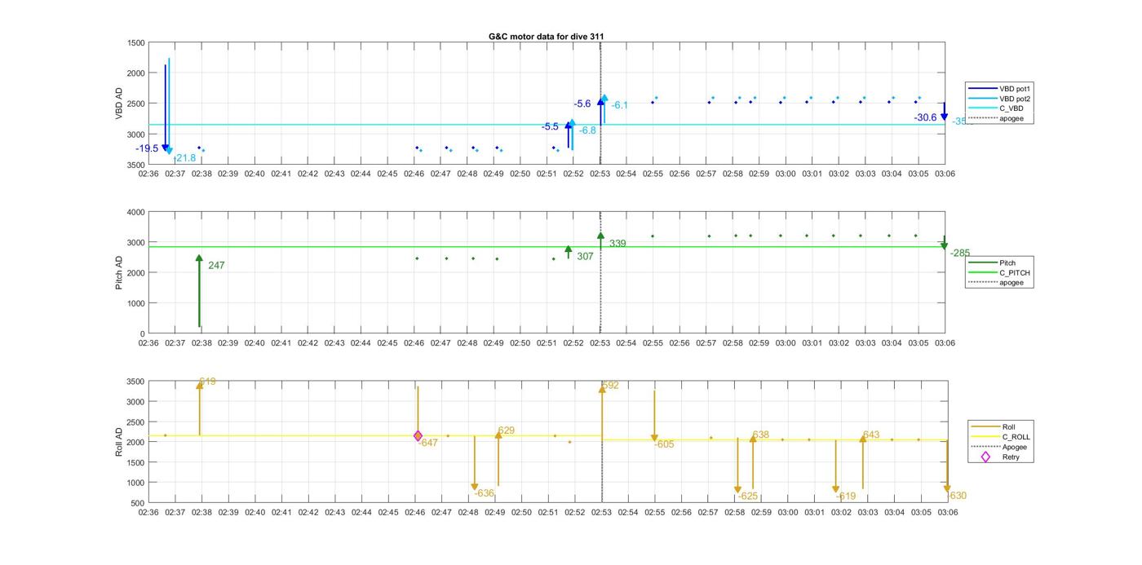
Task: Click the '-19.5' VBD data label
Action: tap(147, 148)
